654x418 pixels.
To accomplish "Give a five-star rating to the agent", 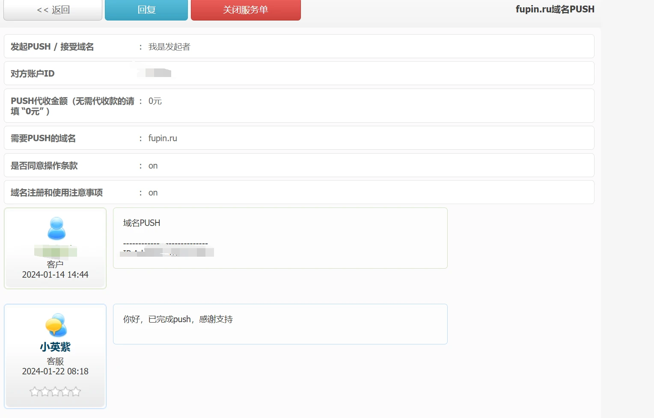I will [76, 391].
